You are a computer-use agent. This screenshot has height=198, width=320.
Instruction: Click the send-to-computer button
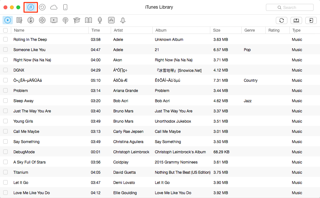click(x=296, y=20)
